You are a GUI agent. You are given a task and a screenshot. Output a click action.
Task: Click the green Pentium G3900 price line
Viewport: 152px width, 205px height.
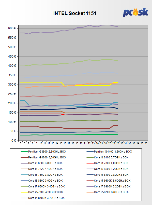tap(69, 135)
